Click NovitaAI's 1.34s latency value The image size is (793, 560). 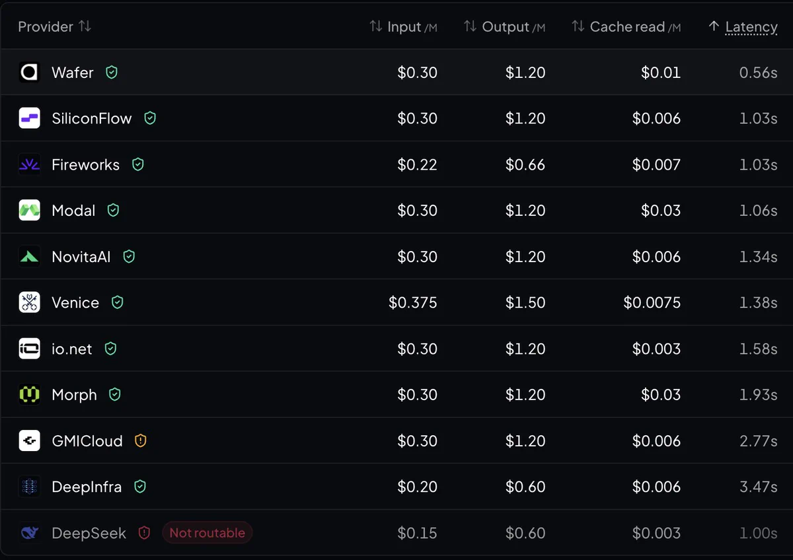(759, 256)
